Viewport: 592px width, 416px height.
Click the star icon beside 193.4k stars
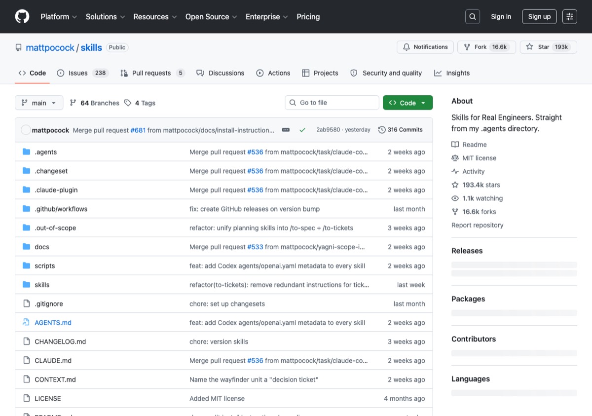point(455,185)
